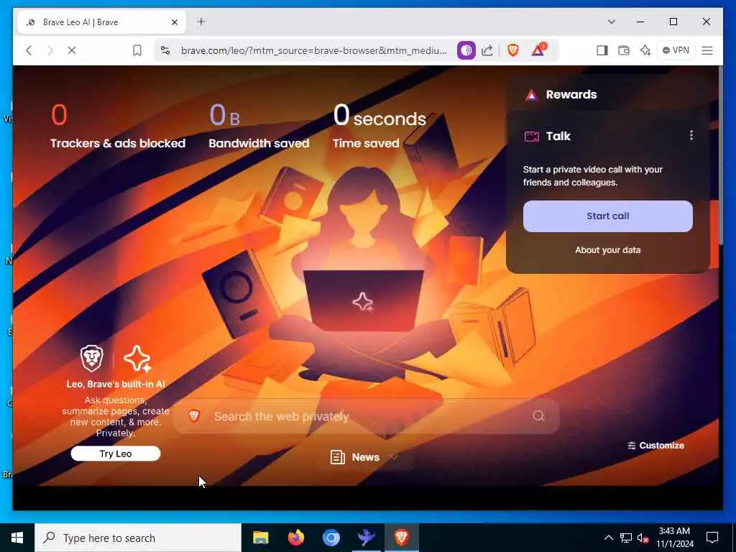The height and width of the screenshot is (552, 736).
Task: Open Brave Shields lion icon
Action: [x=513, y=50]
